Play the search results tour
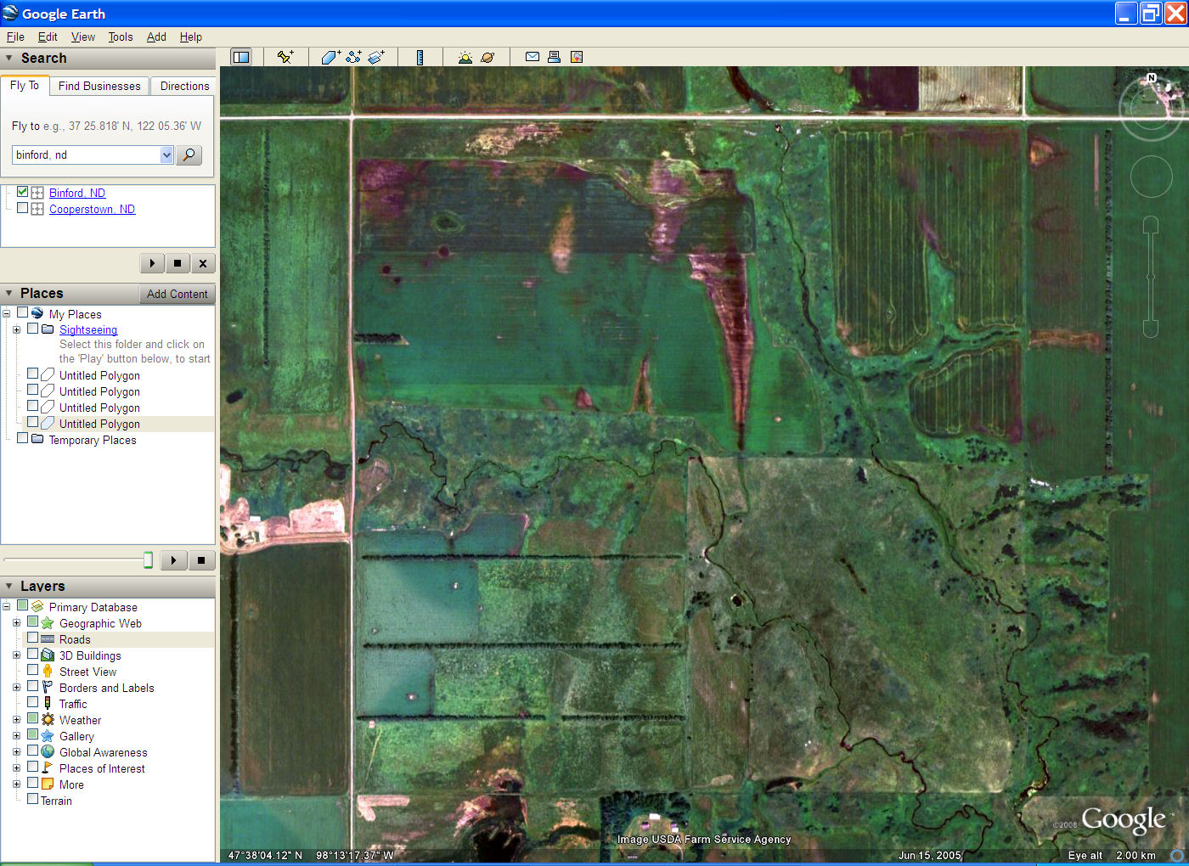Viewport: 1189px width, 866px height. [x=152, y=263]
